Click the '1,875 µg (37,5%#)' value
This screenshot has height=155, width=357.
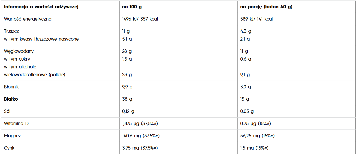pos(140,124)
